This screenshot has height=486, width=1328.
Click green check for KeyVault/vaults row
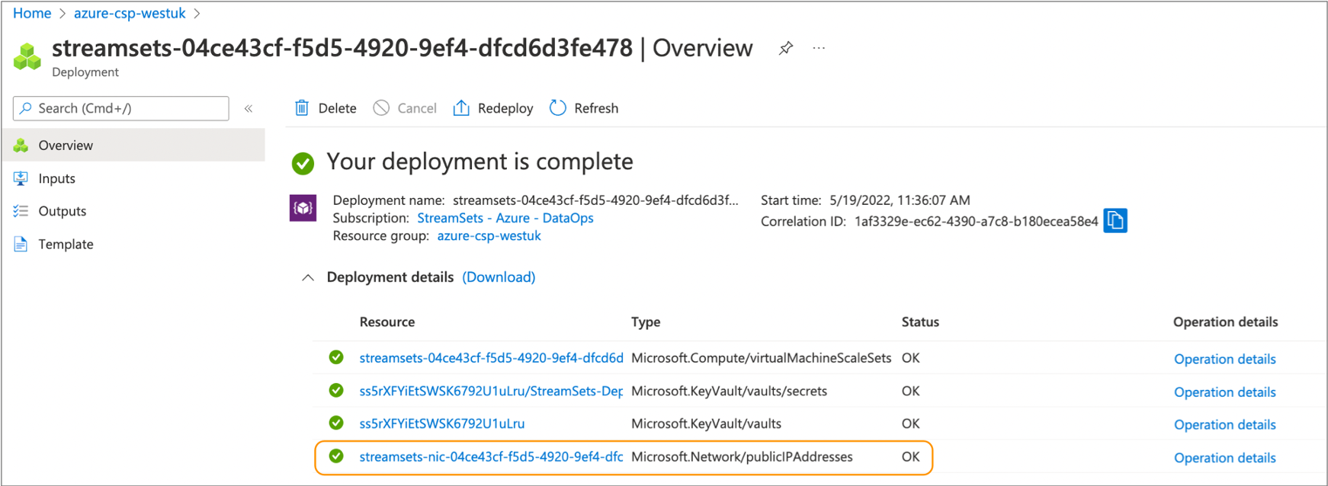click(336, 423)
